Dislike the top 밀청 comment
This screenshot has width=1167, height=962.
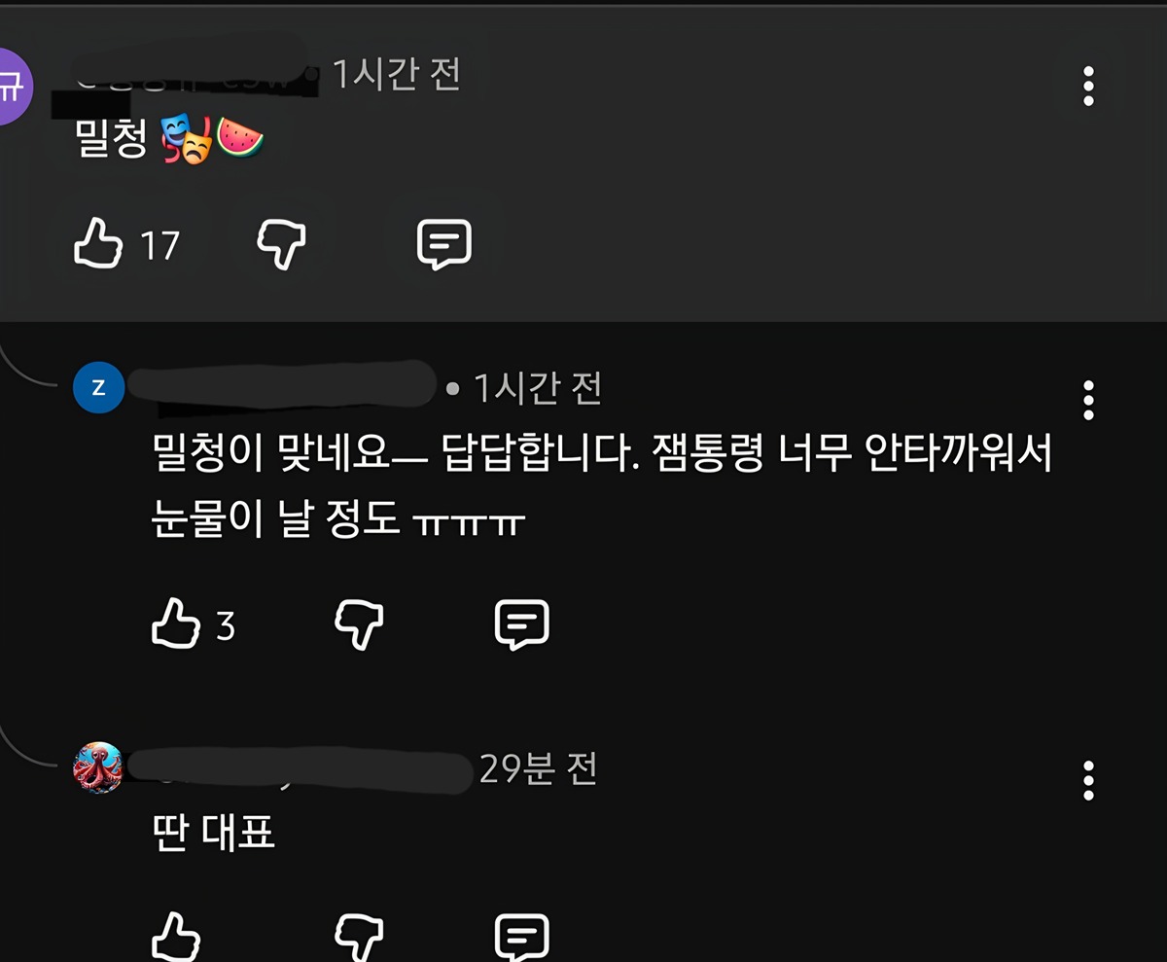pos(281,244)
